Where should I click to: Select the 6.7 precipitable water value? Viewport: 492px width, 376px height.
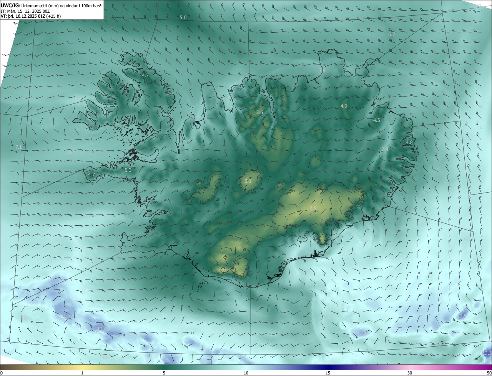392,35
